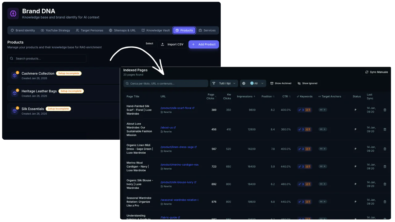Click the Add Product button
The height and width of the screenshot is (222, 395).
tap(204, 44)
